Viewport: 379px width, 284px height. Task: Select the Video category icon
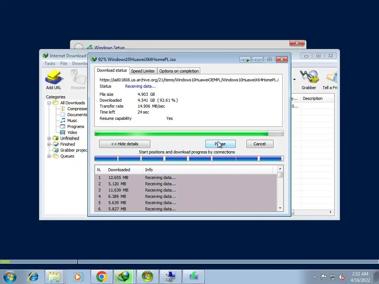pyautogui.click(x=63, y=132)
